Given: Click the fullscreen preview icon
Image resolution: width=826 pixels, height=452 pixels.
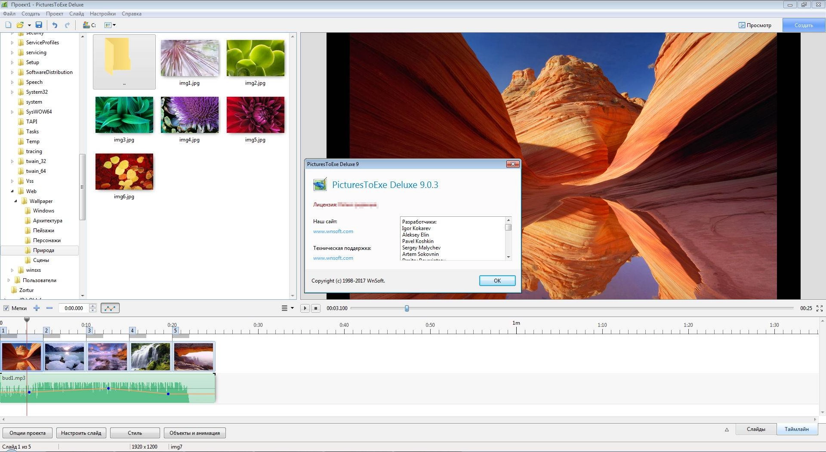Looking at the screenshot, I should [819, 308].
